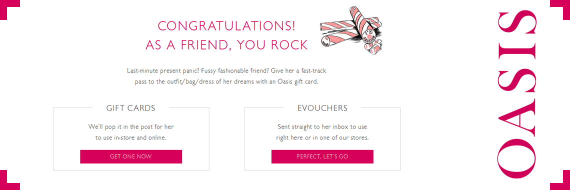Click the AS A FRIEND, YOU ROCK line

[x=226, y=45]
